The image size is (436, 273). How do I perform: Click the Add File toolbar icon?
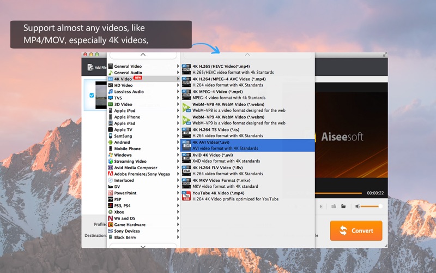(x=90, y=67)
